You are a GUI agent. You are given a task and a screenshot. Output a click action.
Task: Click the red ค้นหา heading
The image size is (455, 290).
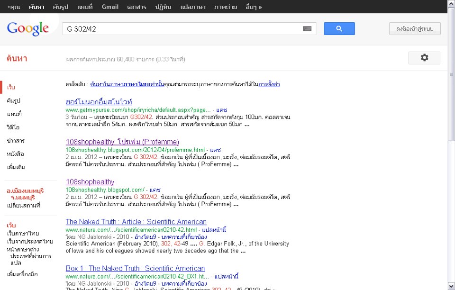pyautogui.click(x=17, y=58)
